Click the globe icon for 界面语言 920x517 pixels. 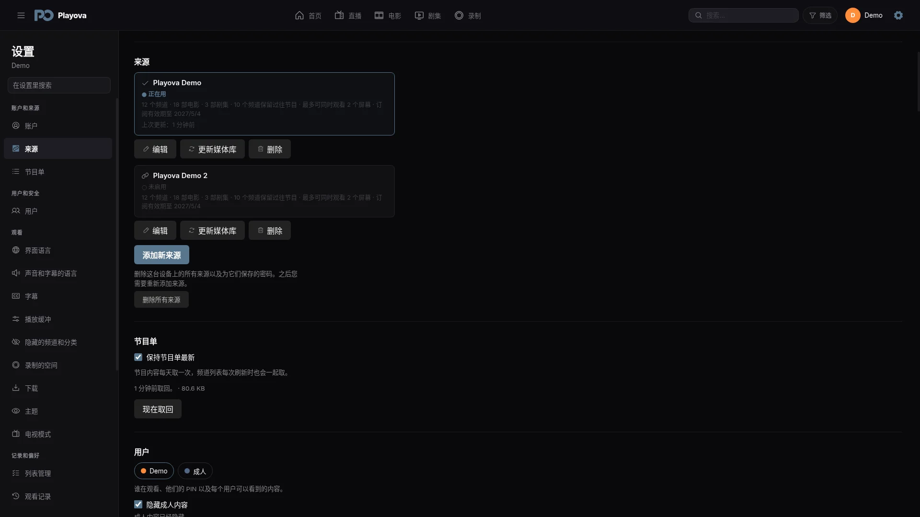point(16,250)
